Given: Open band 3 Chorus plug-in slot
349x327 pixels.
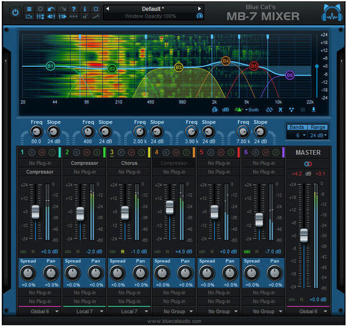Looking at the screenshot, I should pos(129,163).
